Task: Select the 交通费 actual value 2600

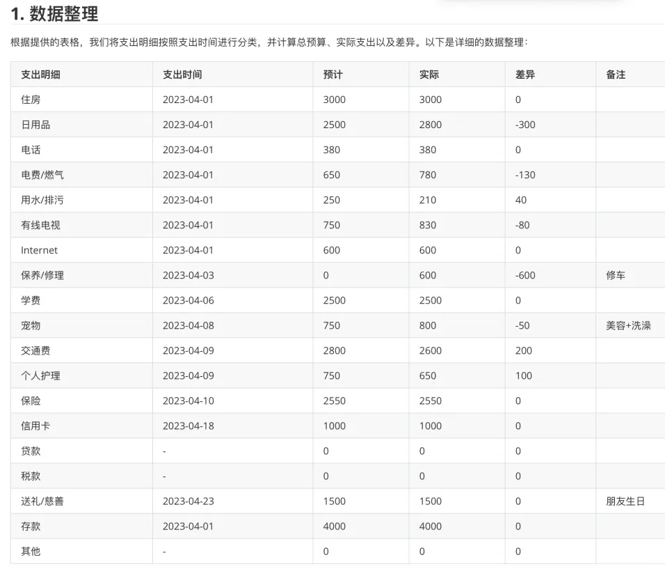Action: pos(430,350)
